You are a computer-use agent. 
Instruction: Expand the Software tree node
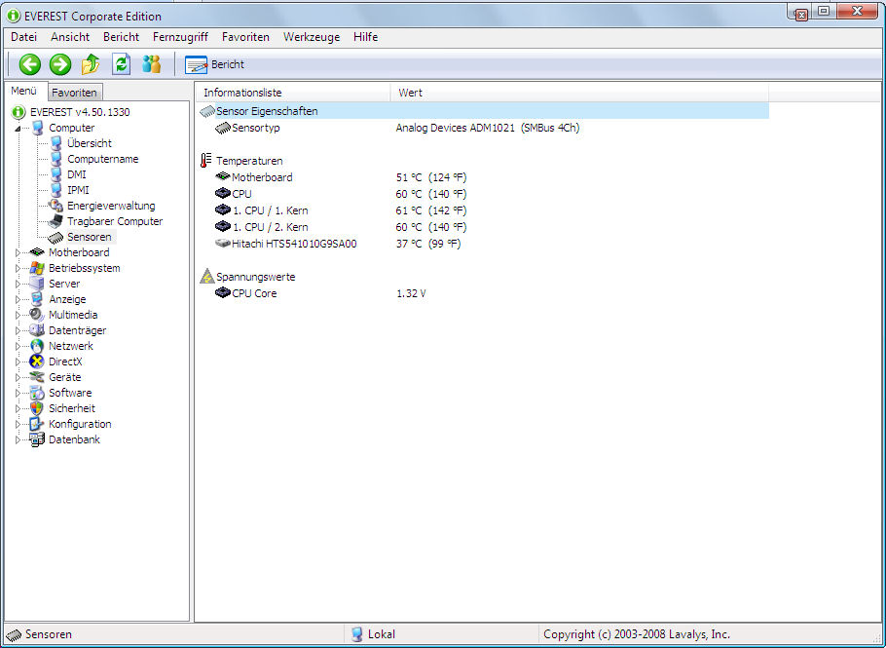click(18, 393)
